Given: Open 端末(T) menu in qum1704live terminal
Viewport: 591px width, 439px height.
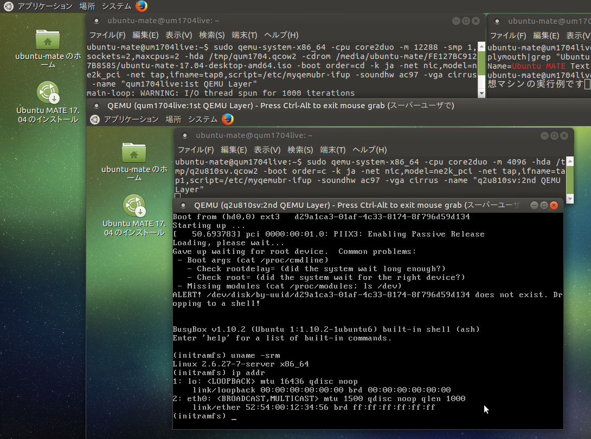Looking at the screenshot, I should pyautogui.click(x=333, y=150).
